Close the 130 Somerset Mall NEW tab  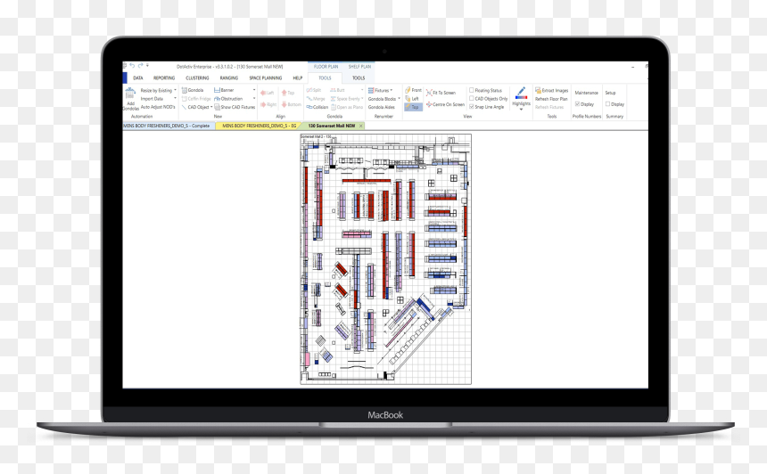click(x=361, y=127)
